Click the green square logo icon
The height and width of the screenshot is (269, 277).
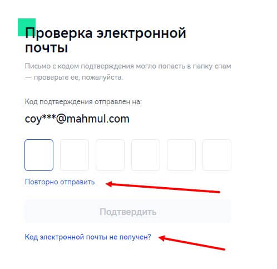[27, 27]
